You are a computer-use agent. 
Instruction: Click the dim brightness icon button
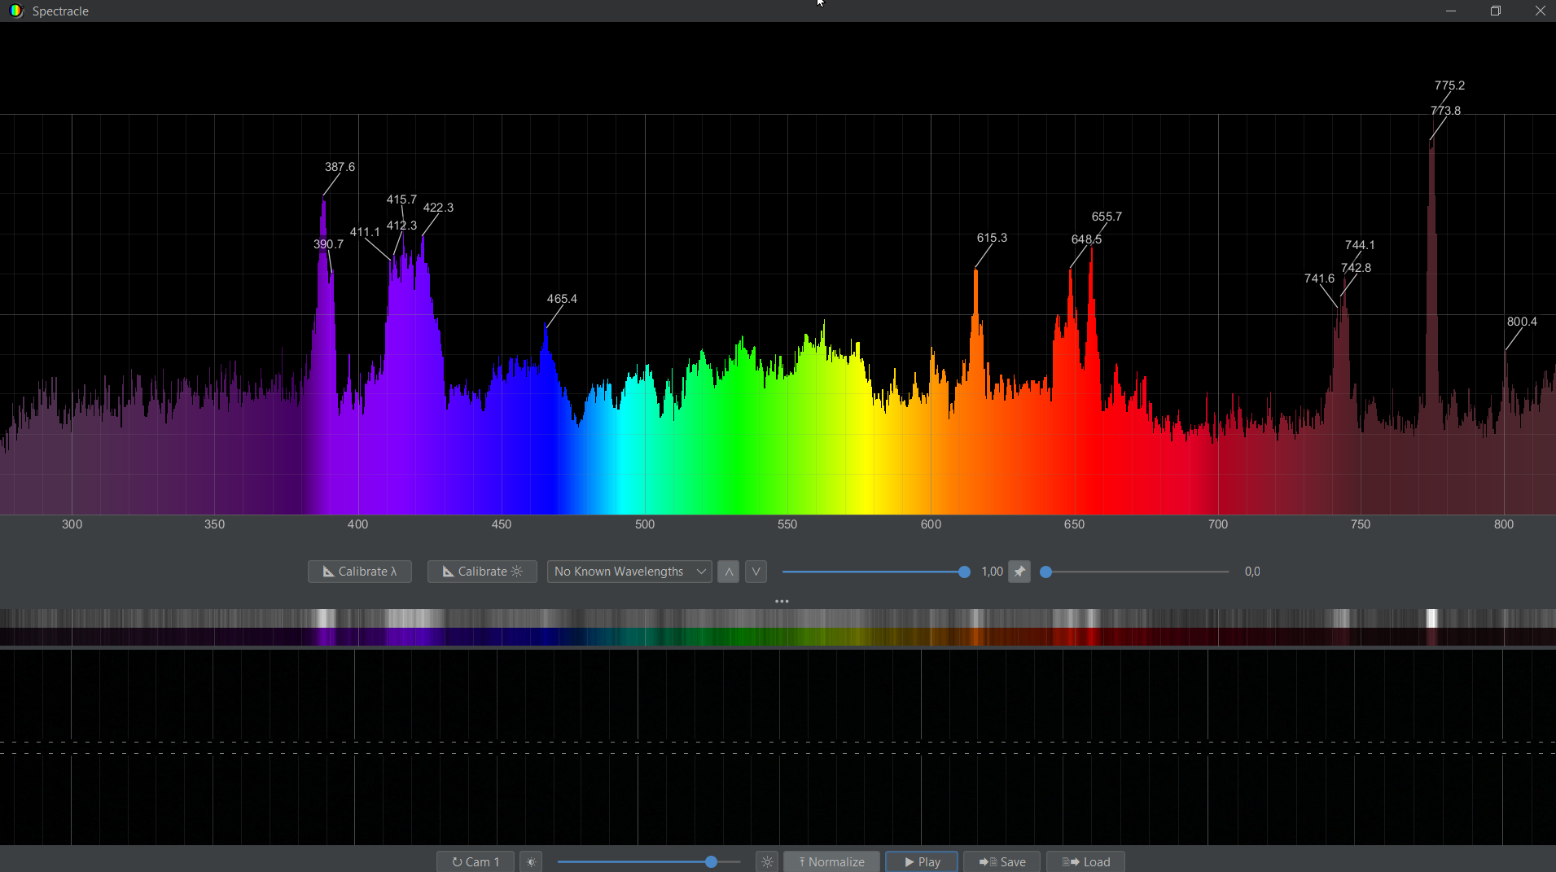(531, 861)
